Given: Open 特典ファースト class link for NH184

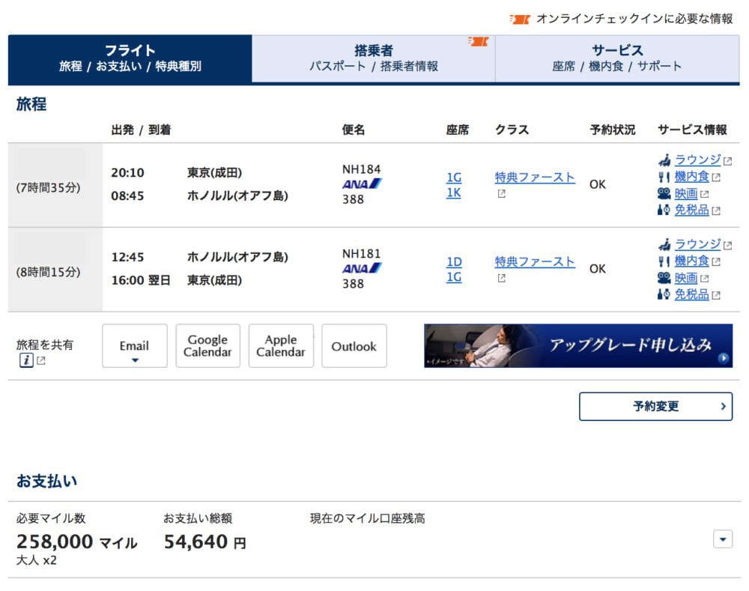Looking at the screenshot, I should pos(535,178).
